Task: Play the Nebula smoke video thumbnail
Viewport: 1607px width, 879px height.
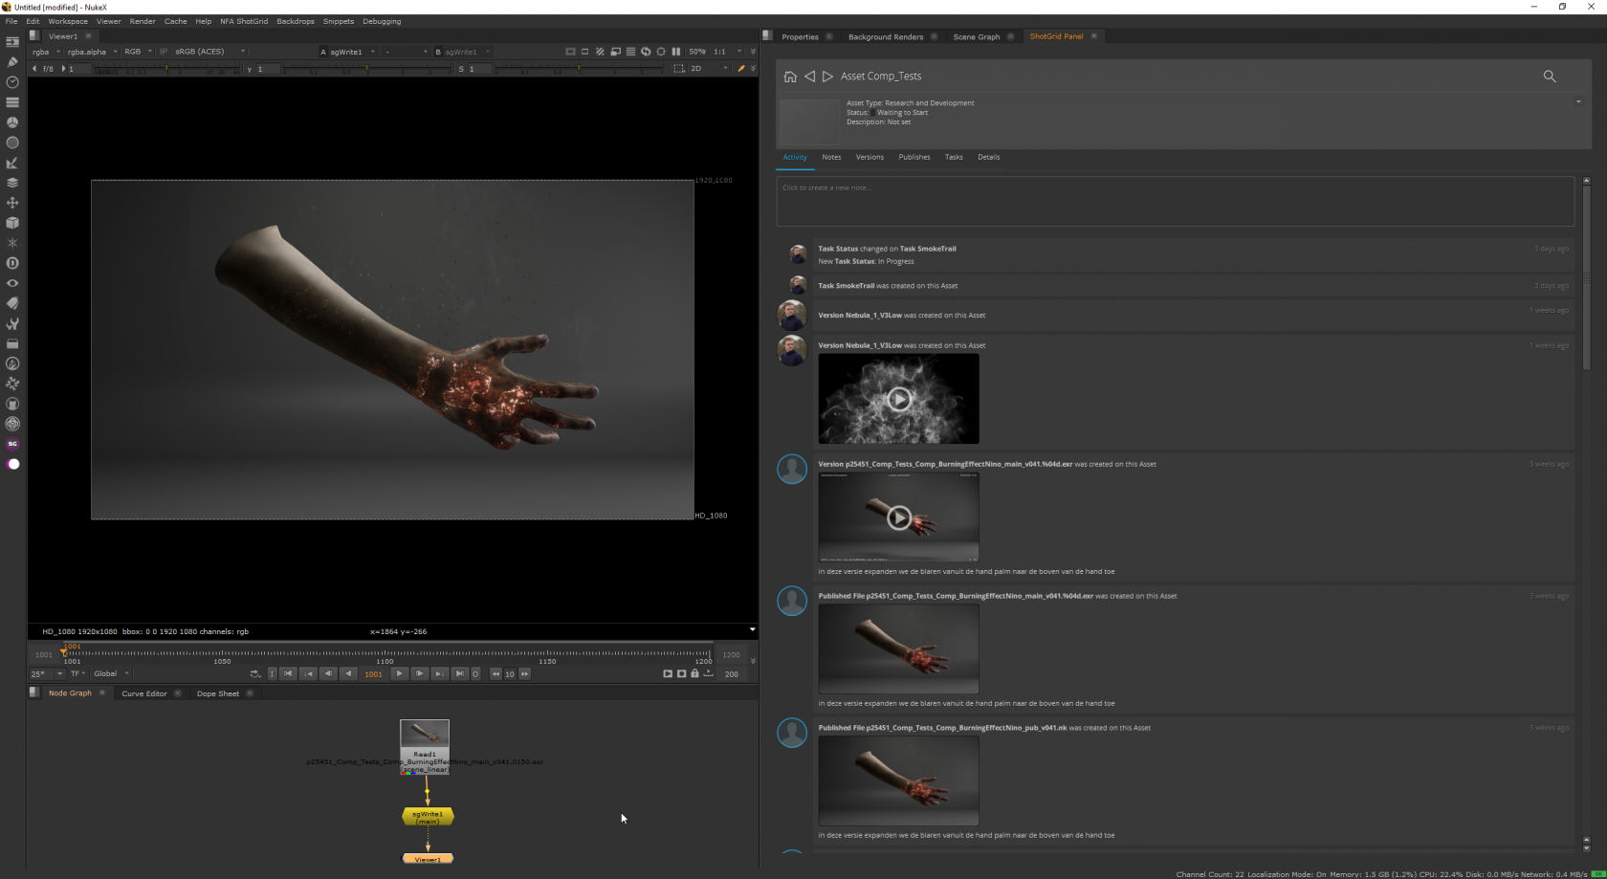Action: point(899,399)
